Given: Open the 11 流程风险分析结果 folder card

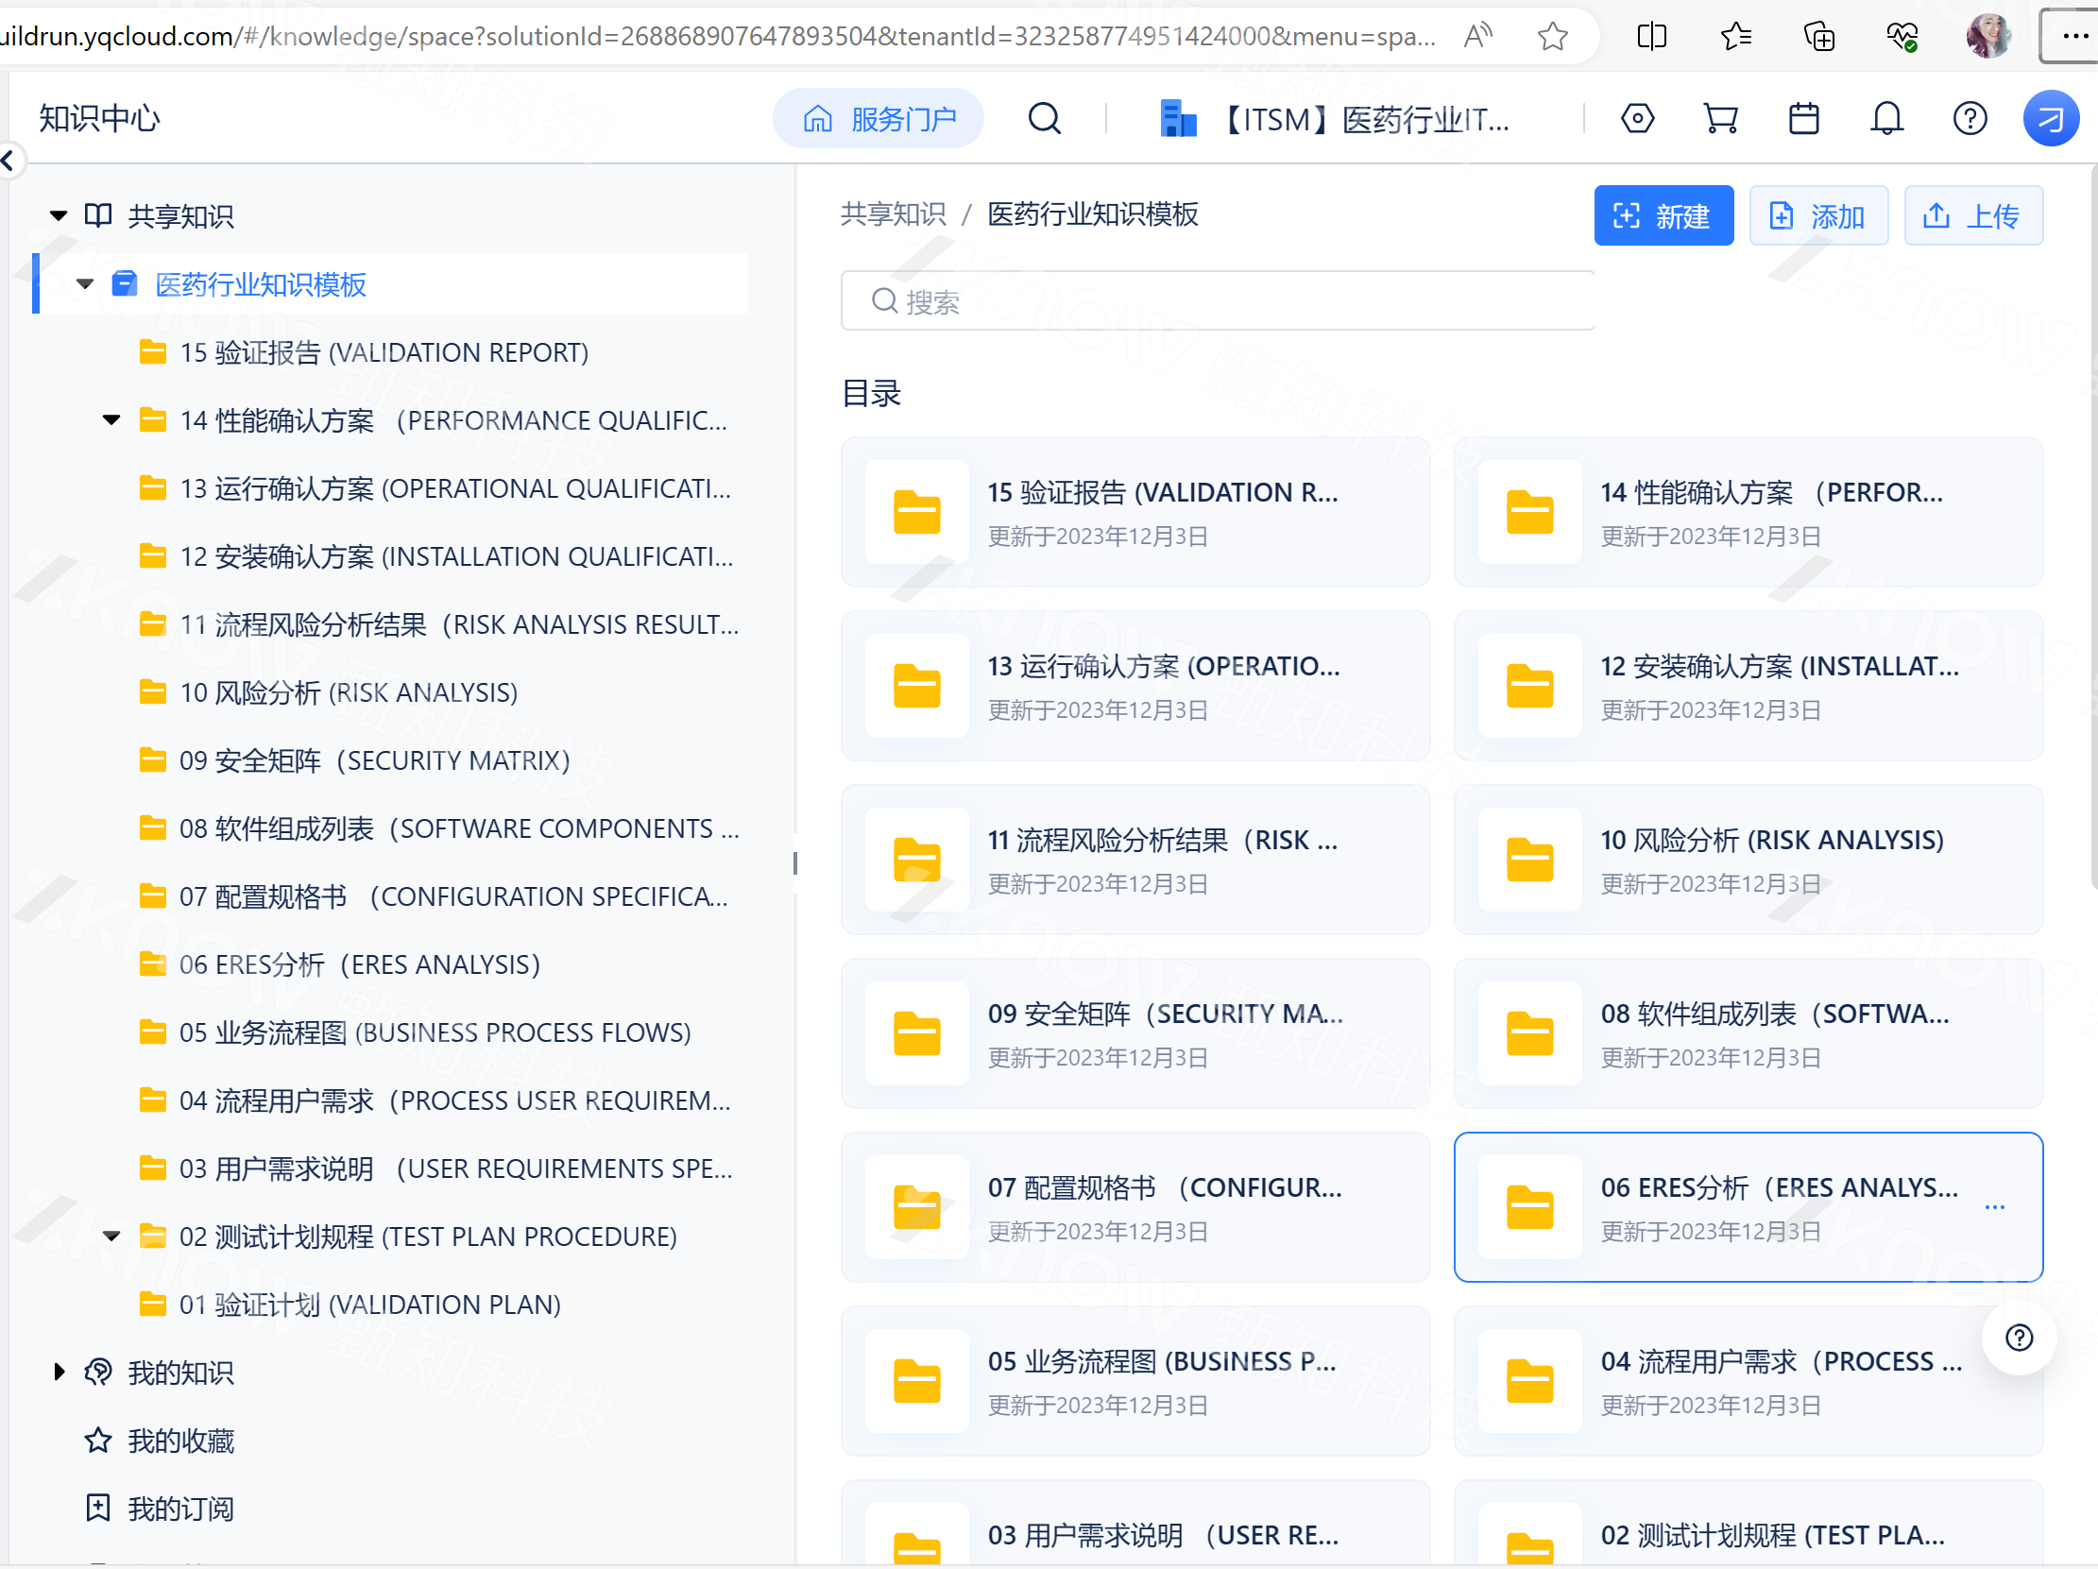Looking at the screenshot, I should (1135, 860).
